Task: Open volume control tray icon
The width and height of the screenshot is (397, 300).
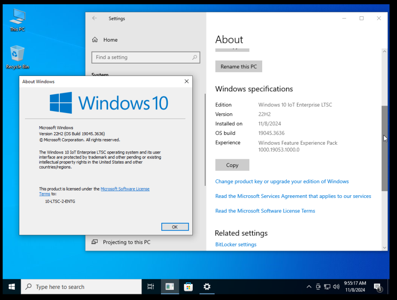Action: click(x=336, y=287)
